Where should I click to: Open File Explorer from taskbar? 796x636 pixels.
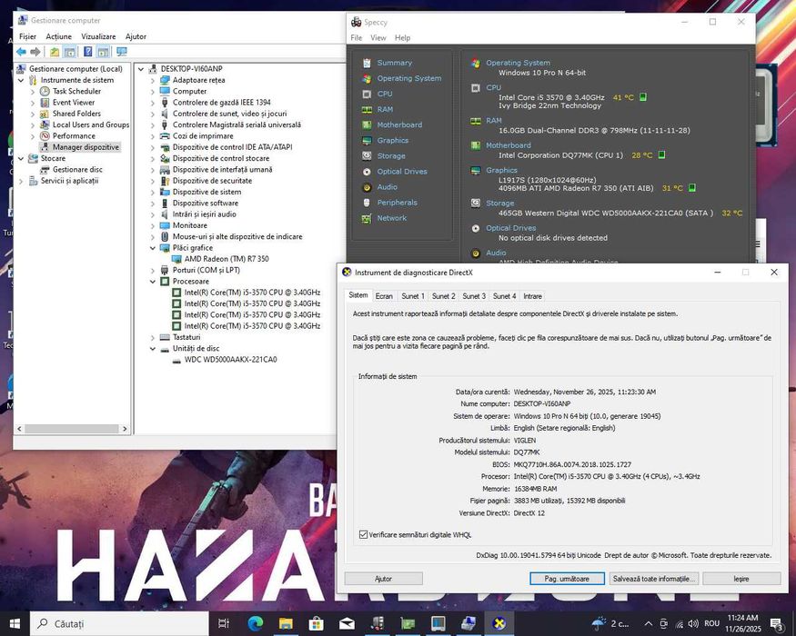tap(286, 623)
